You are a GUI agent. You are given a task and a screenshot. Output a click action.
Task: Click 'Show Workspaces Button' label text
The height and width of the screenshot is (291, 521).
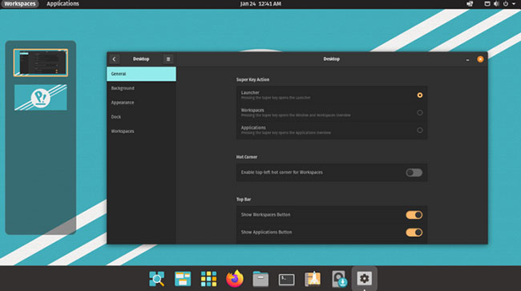[265, 215]
